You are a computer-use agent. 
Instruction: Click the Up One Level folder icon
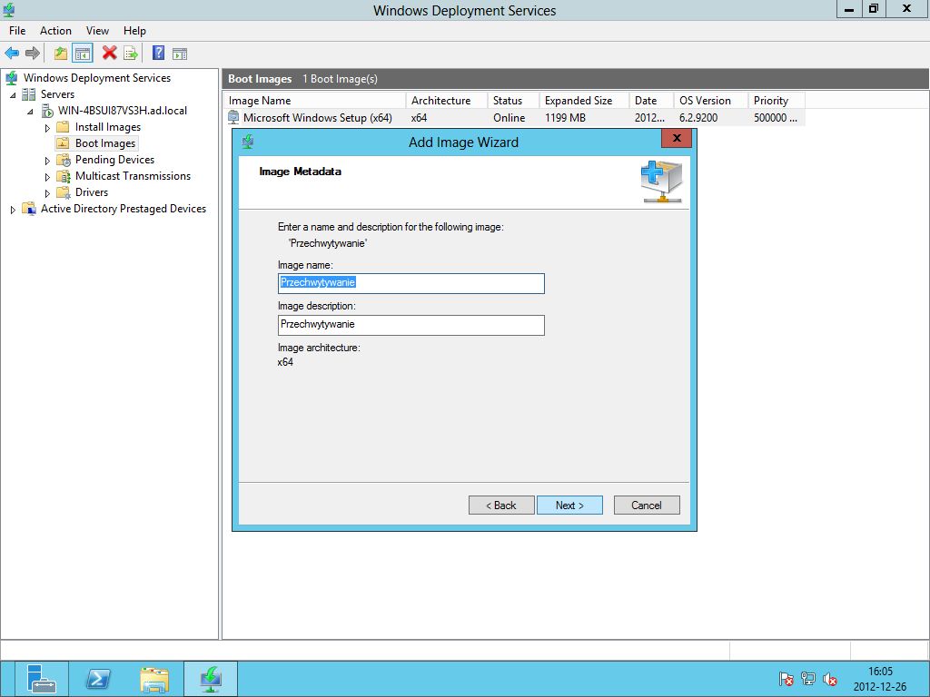pos(61,54)
